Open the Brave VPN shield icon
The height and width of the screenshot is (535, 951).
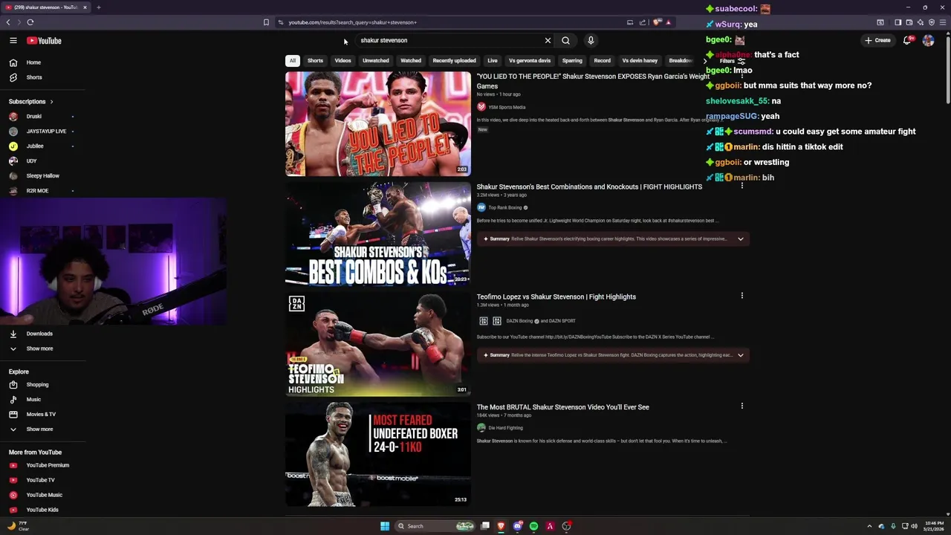(x=931, y=22)
